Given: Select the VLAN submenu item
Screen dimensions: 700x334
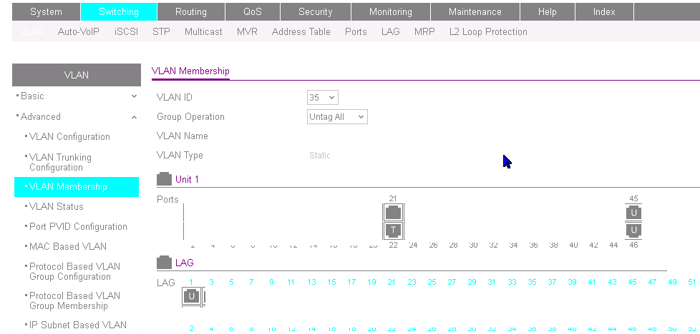Looking at the screenshot, I should click(31, 31).
